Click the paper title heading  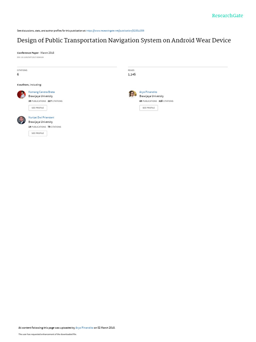coord(124,40)
